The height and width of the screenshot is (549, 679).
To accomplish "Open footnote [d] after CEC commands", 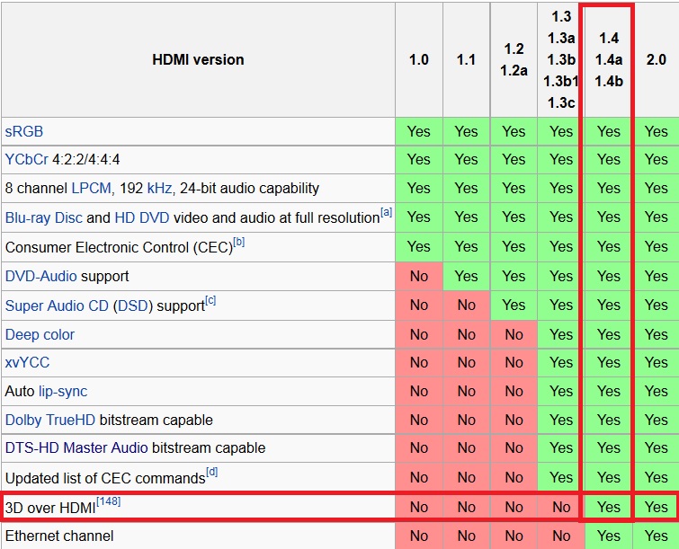I will coord(211,472).
